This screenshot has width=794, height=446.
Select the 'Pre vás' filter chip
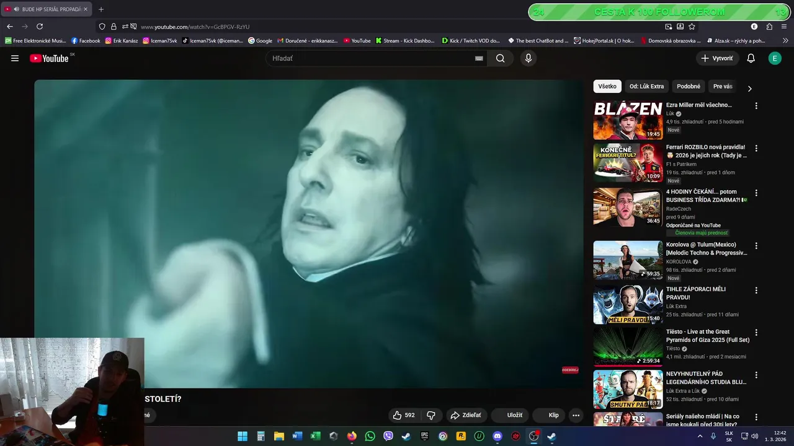[x=723, y=87]
